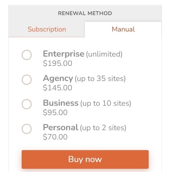Screen dimensions: 170x172
Task: Click the (up to 2 sites) text
Action: pyautogui.click(x=103, y=128)
